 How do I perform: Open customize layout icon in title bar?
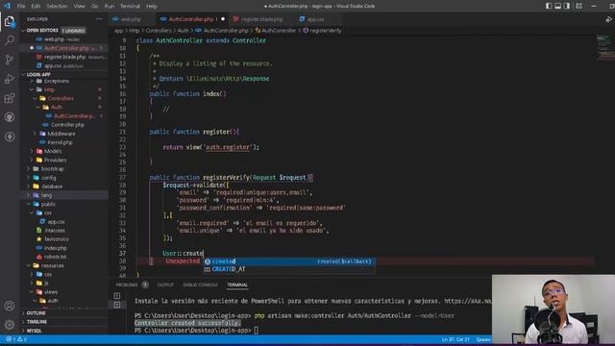578,6
